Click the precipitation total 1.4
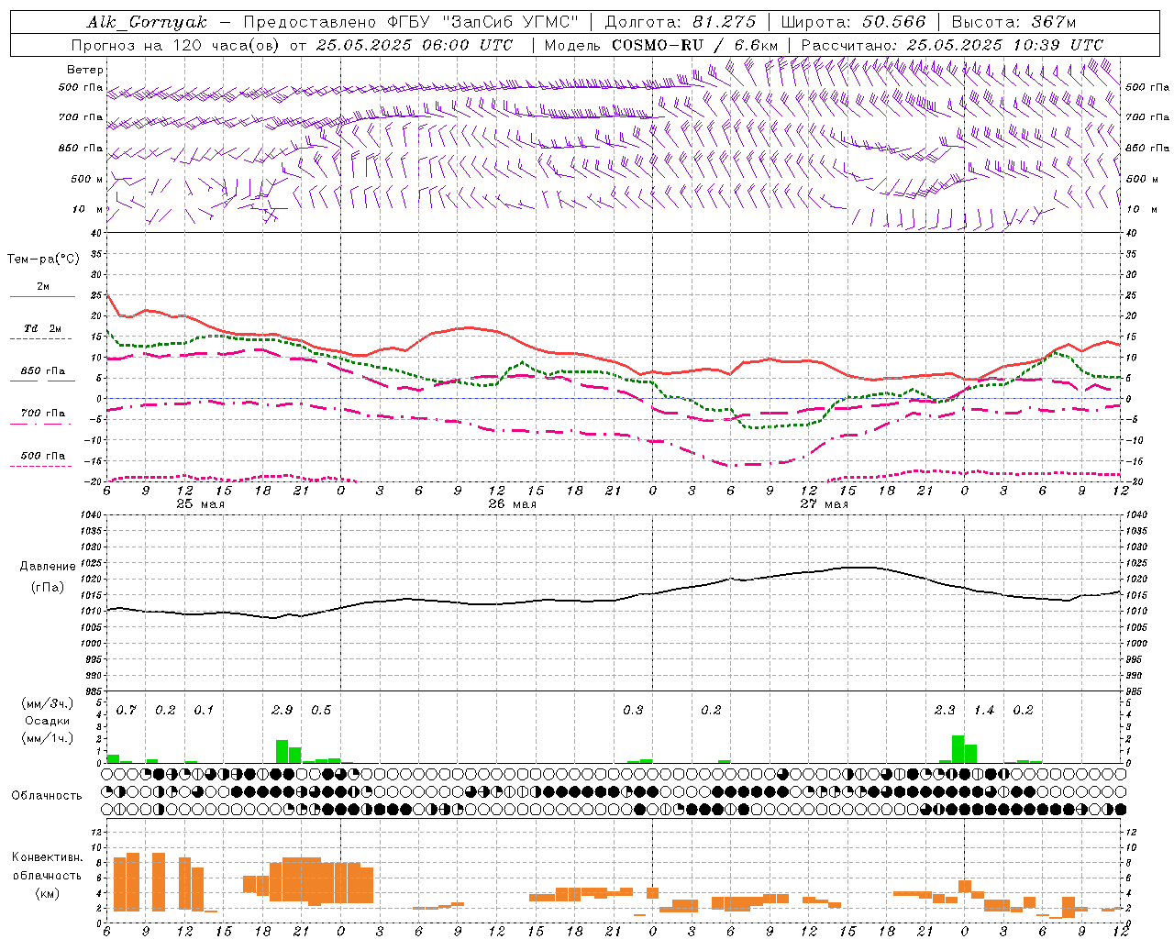1174x939 pixels. (984, 711)
